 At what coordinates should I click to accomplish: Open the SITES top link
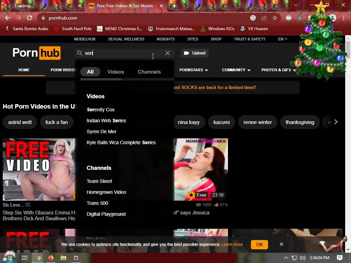[193, 39]
